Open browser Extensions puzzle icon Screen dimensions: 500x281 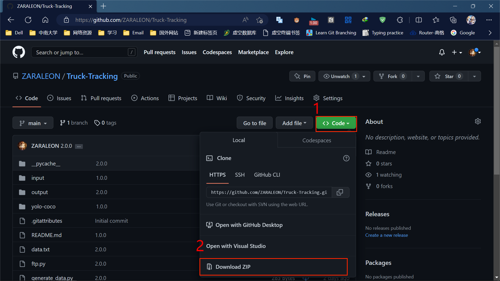click(400, 20)
